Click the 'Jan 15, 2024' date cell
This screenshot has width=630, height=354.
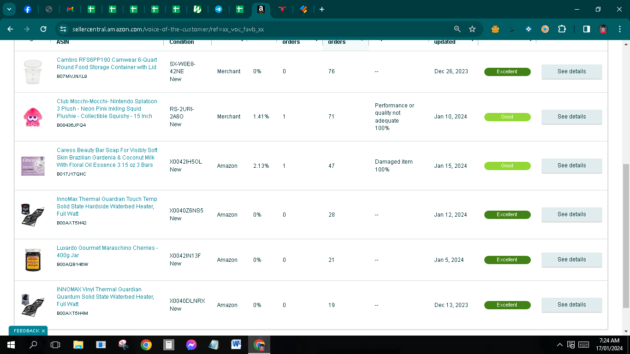(x=451, y=166)
